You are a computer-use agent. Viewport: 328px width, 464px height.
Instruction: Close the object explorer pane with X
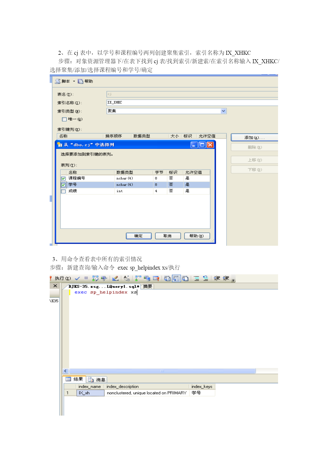pyautogui.click(x=55, y=286)
